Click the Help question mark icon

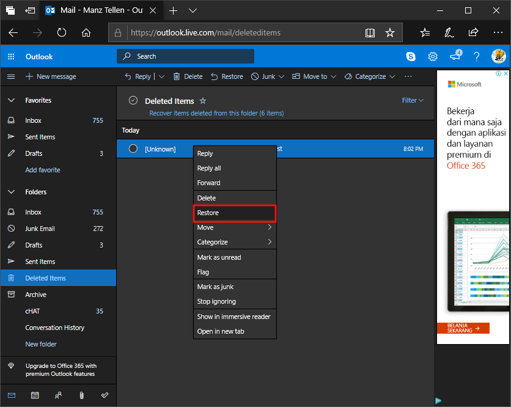(477, 56)
